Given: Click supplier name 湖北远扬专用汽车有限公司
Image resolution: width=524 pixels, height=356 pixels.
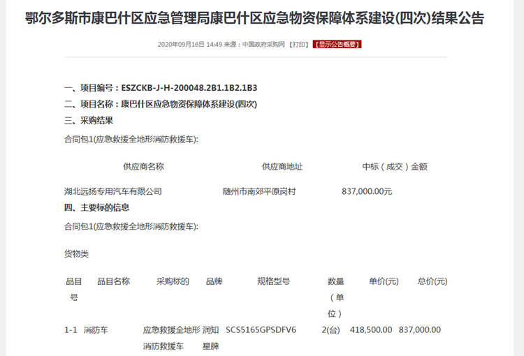Looking at the screenshot, I should click(x=112, y=191).
